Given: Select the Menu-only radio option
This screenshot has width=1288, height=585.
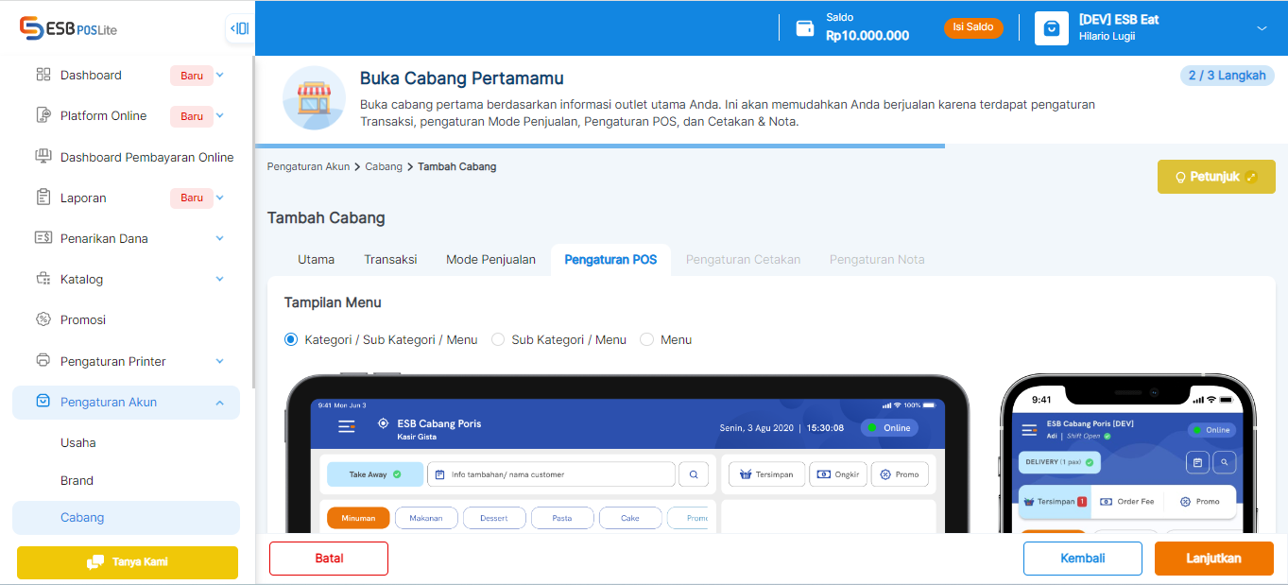Looking at the screenshot, I should point(647,339).
